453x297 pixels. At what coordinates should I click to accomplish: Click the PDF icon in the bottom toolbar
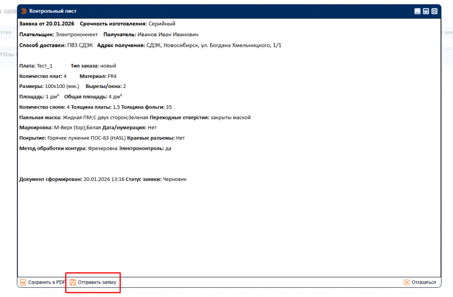[x=23, y=282]
